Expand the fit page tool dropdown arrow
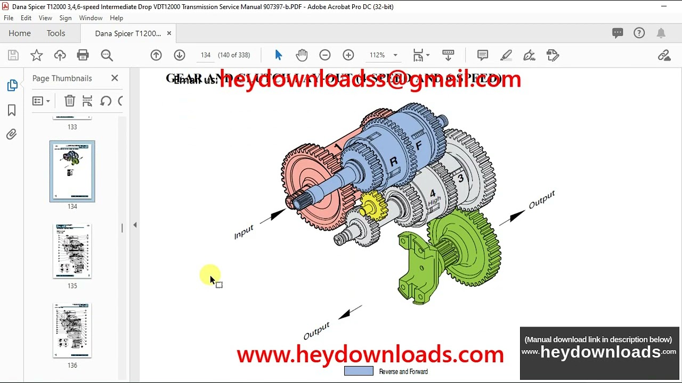 428,55
